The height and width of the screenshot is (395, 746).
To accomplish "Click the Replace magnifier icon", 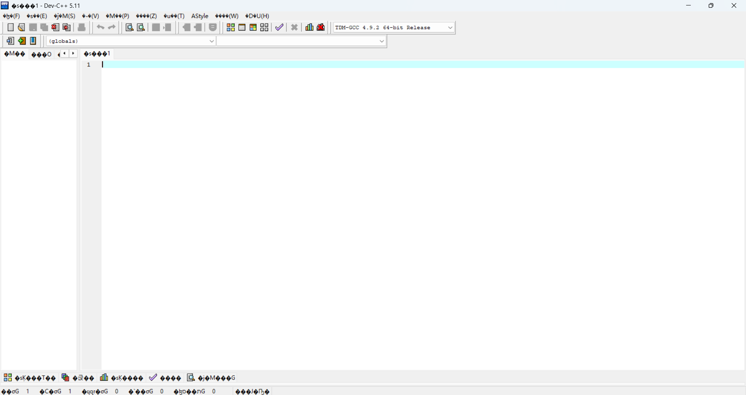I will point(141,27).
